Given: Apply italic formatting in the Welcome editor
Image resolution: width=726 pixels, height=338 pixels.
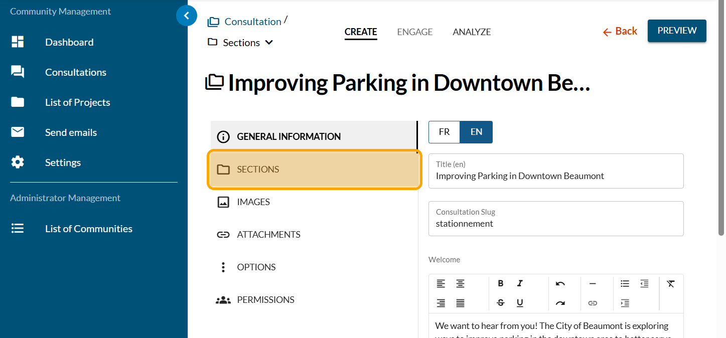Looking at the screenshot, I should (x=520, y=284).
